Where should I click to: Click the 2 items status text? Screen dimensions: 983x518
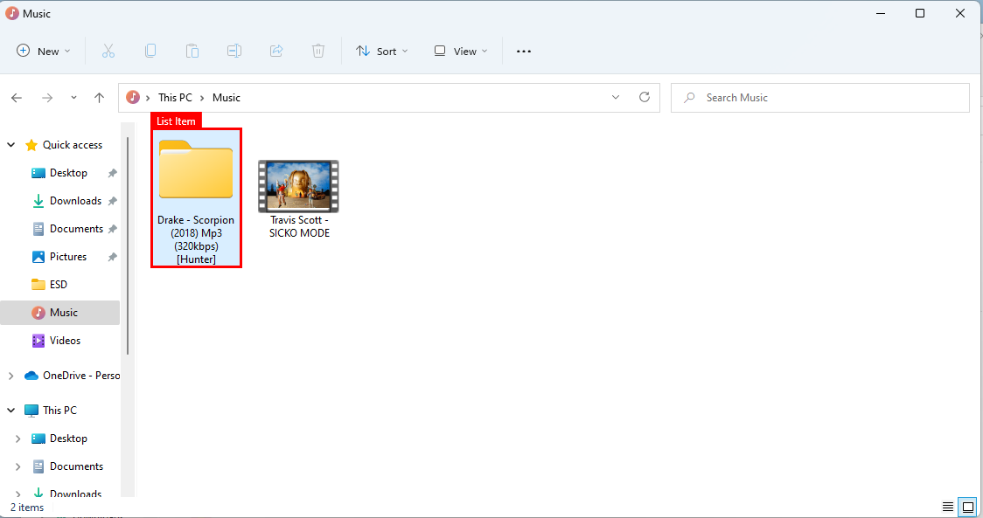click(27, 508)
